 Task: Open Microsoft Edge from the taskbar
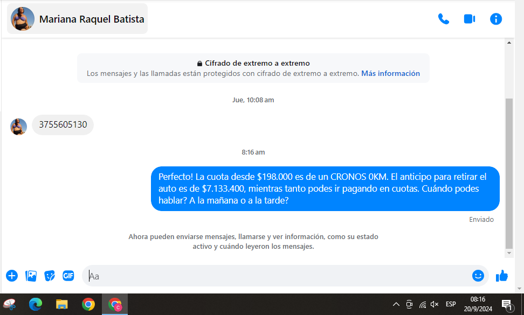[36, 304]
